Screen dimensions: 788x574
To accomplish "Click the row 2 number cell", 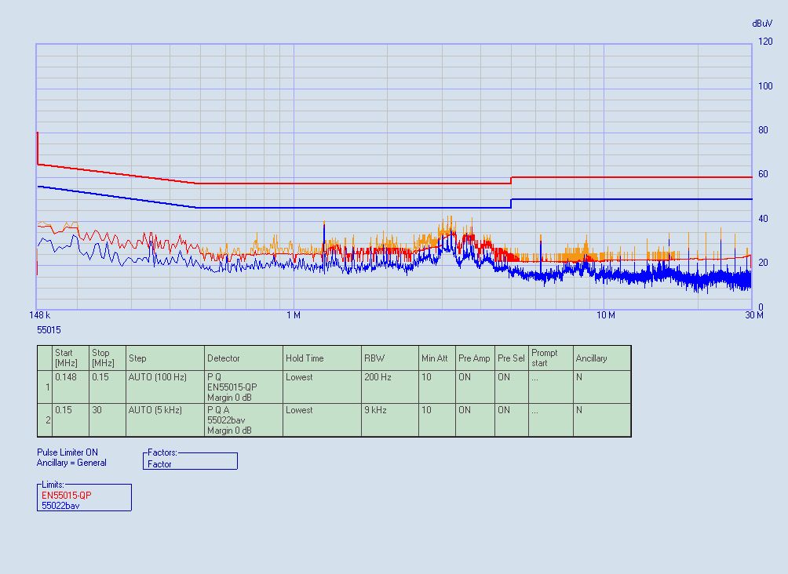I will coord(46,420).
